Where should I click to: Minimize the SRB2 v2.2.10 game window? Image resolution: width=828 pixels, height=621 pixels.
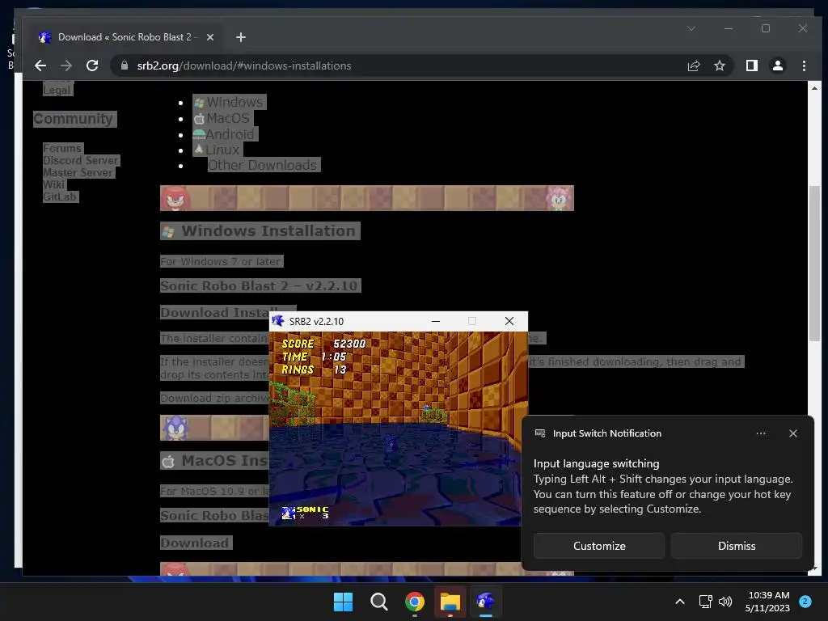(x=436, y=321)
